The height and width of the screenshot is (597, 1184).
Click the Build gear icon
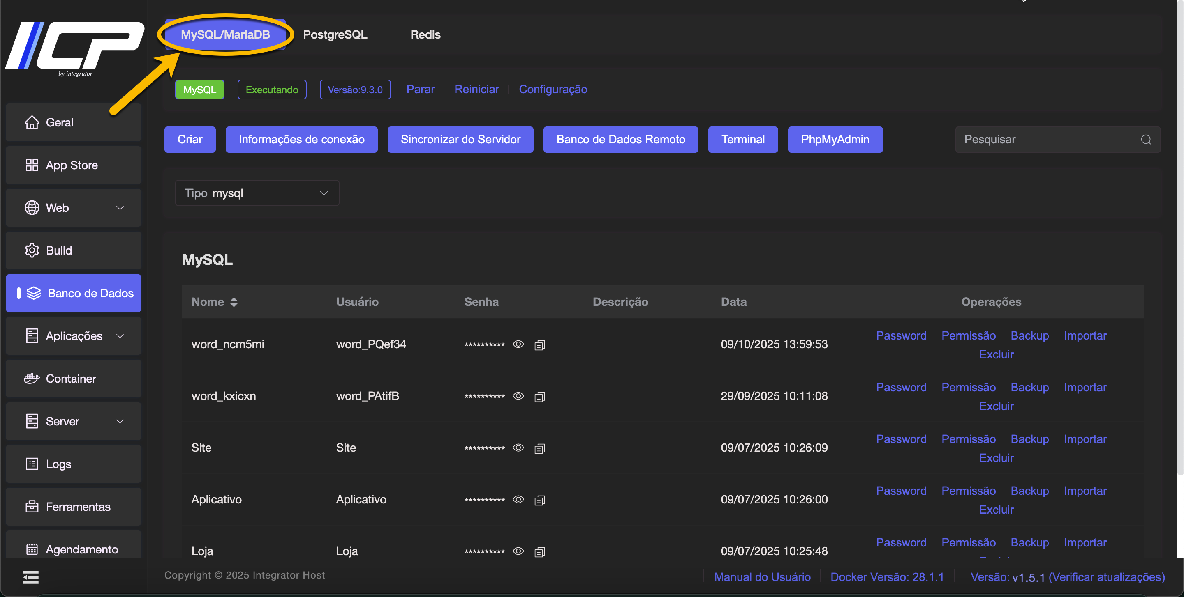pos(32,250)
